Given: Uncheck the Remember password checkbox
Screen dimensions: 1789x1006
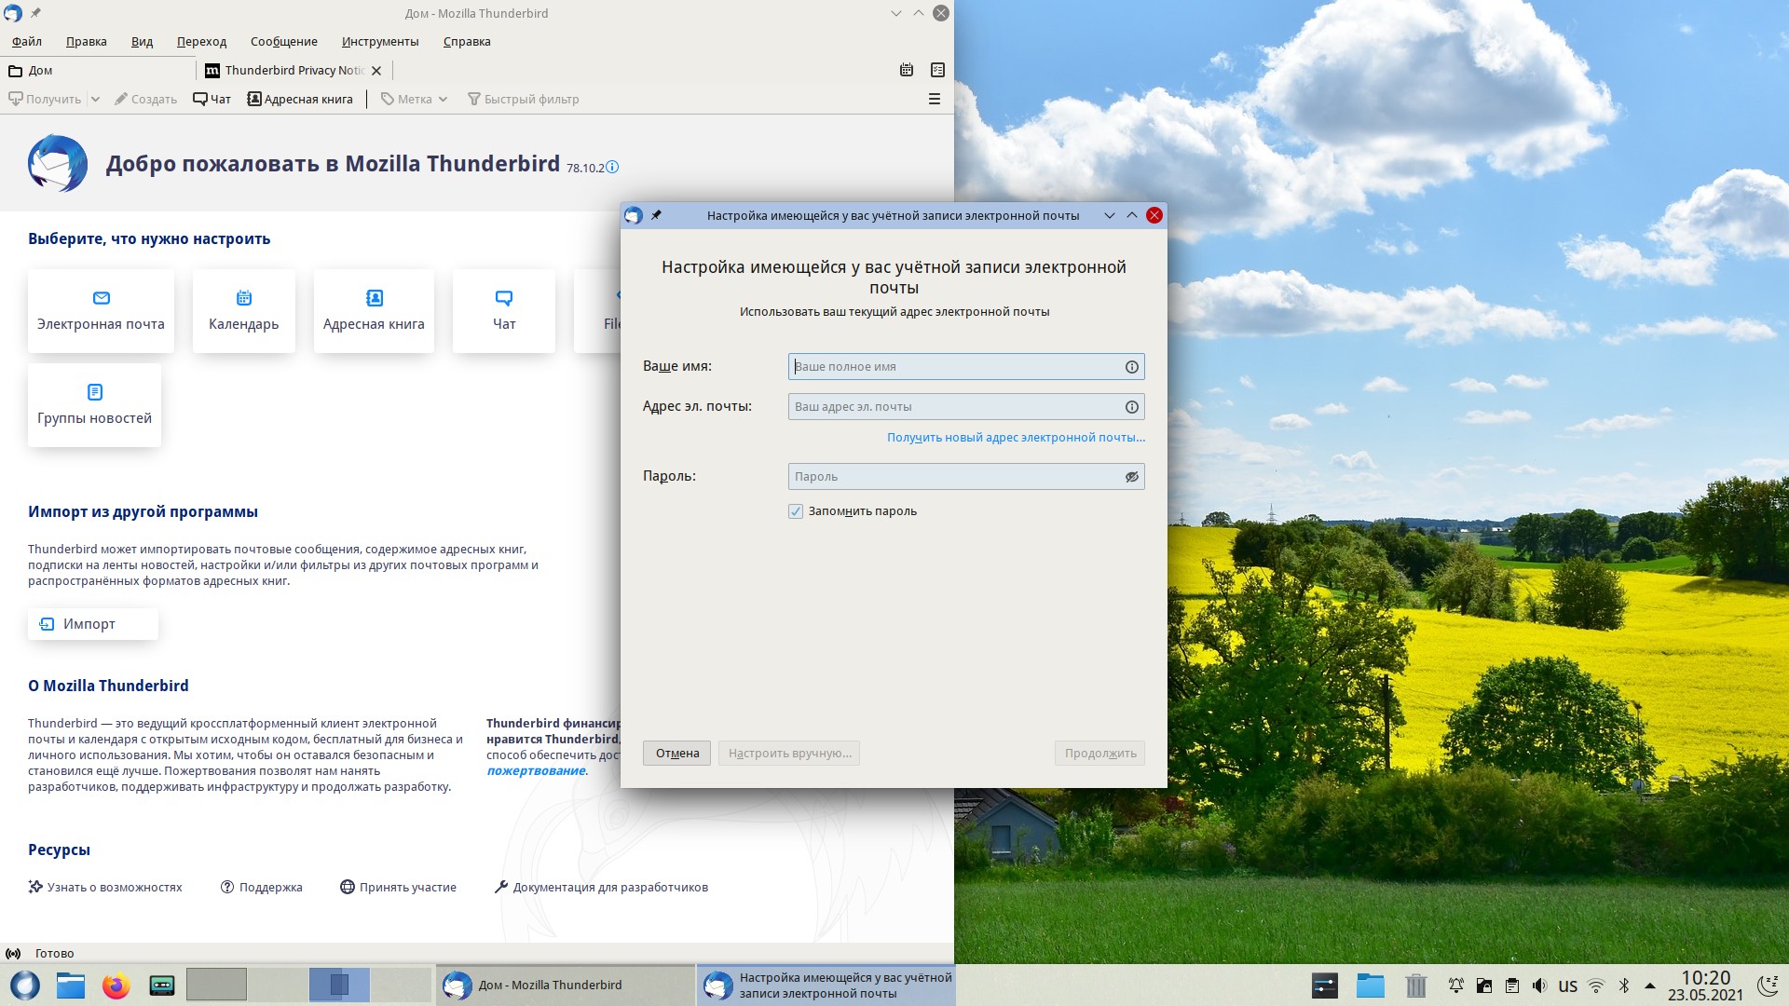Looking at the screenshot, I should coord(796,511).
